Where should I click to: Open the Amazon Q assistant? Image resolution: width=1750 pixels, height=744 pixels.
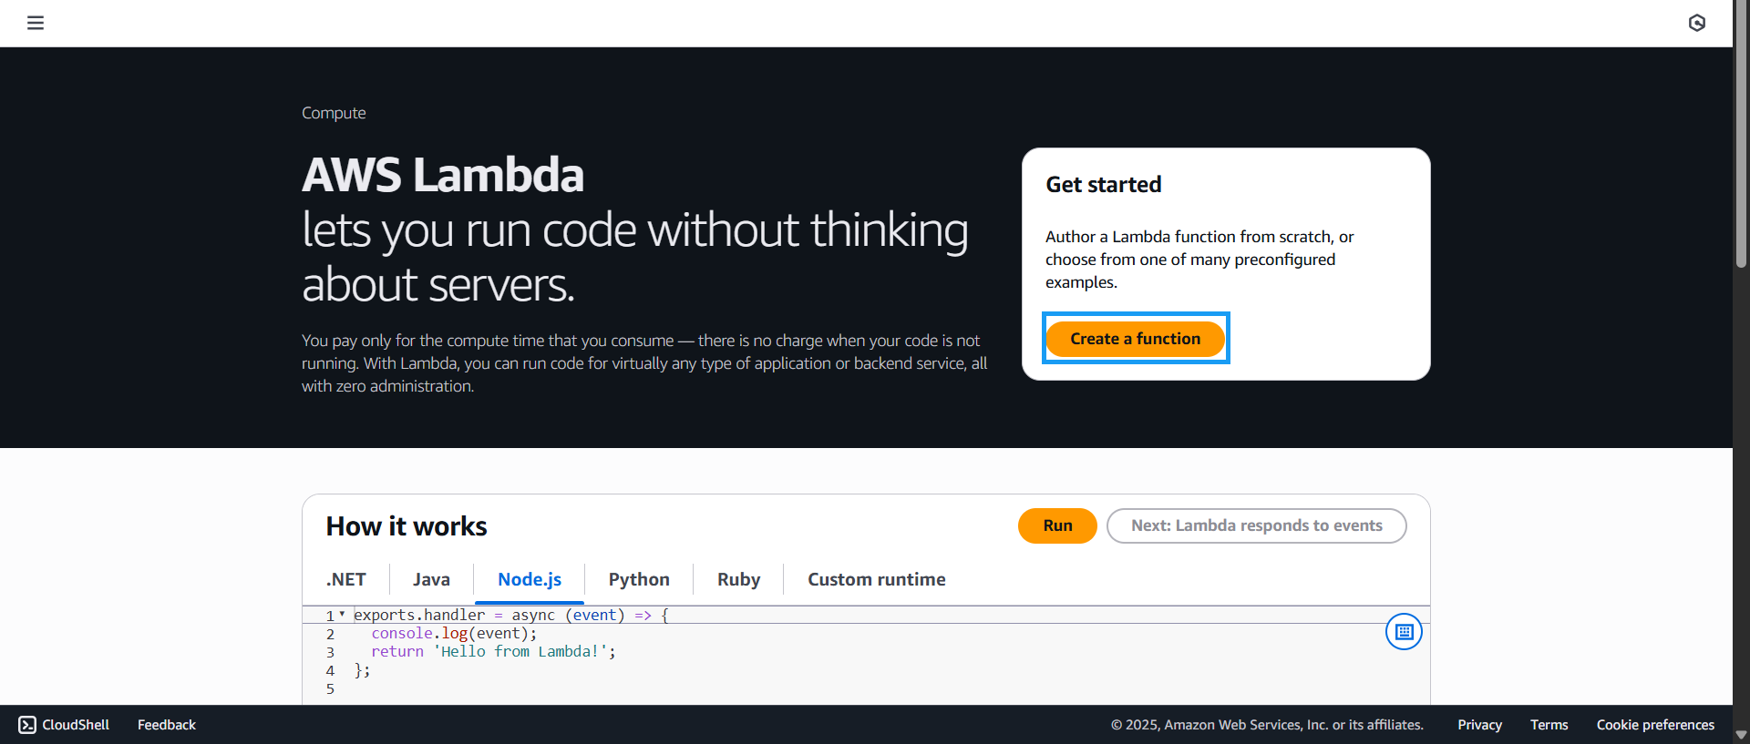pyautogui.click(x=1697, y=23)
